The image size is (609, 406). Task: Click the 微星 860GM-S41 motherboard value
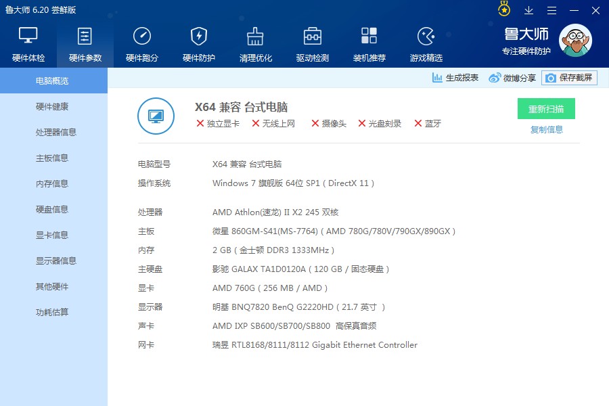(334, 231)
